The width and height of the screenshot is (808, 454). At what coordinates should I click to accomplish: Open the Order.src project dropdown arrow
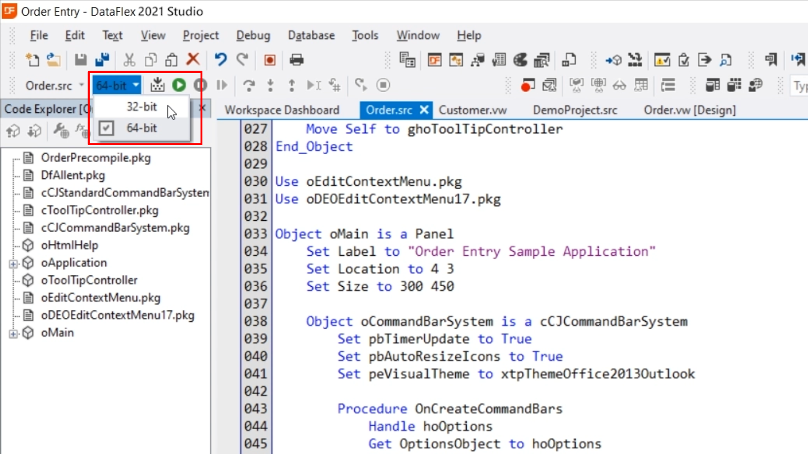(81, 85)
